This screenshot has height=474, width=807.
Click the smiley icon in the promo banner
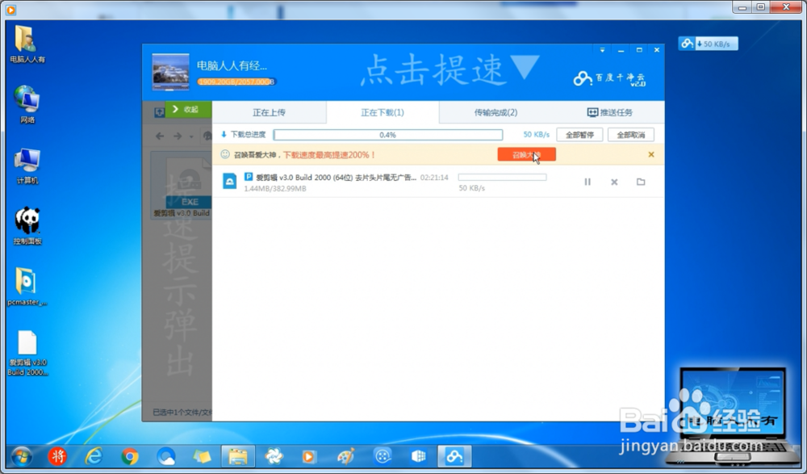click(x=225, y=154)
